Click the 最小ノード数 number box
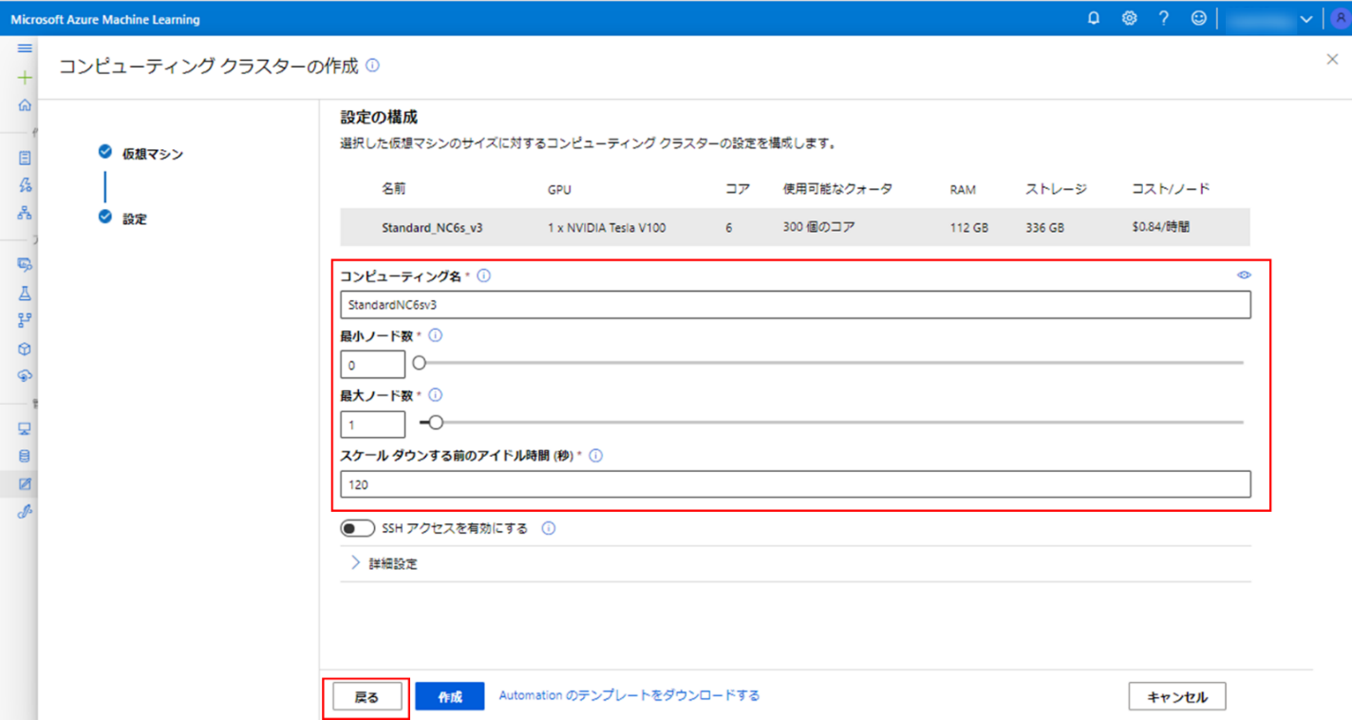1352x720 pixels. tap(373, 365)
